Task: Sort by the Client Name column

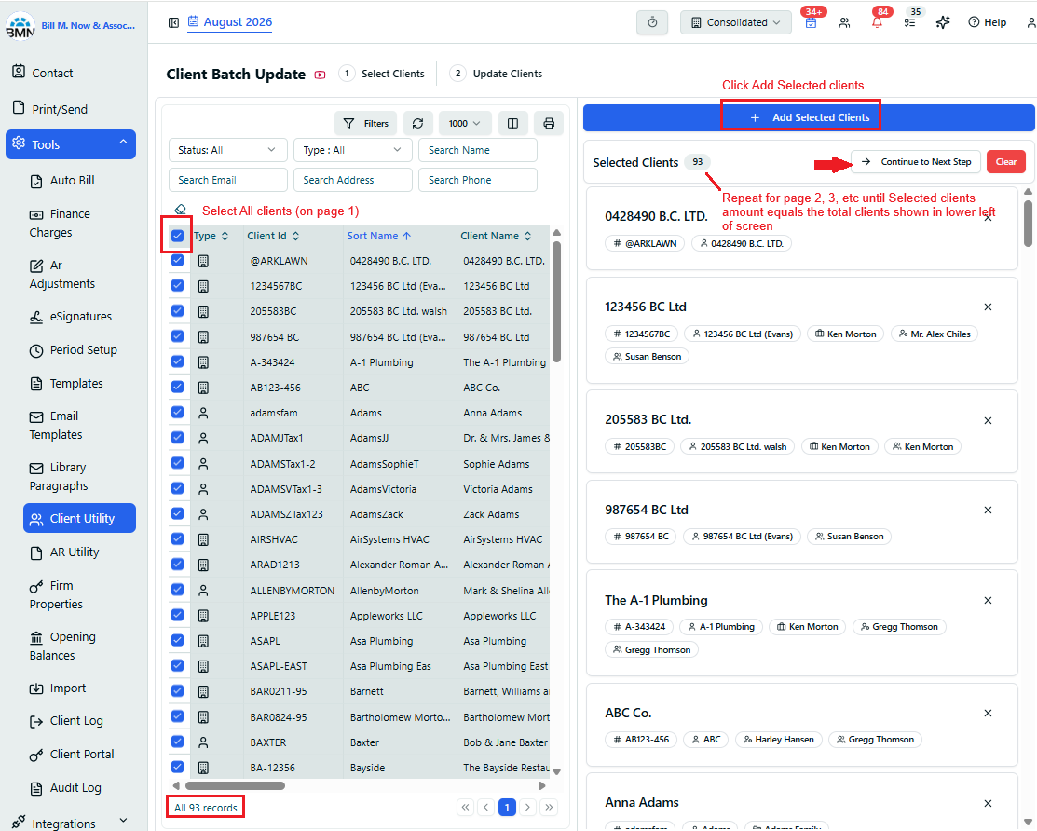Action: 496,236
